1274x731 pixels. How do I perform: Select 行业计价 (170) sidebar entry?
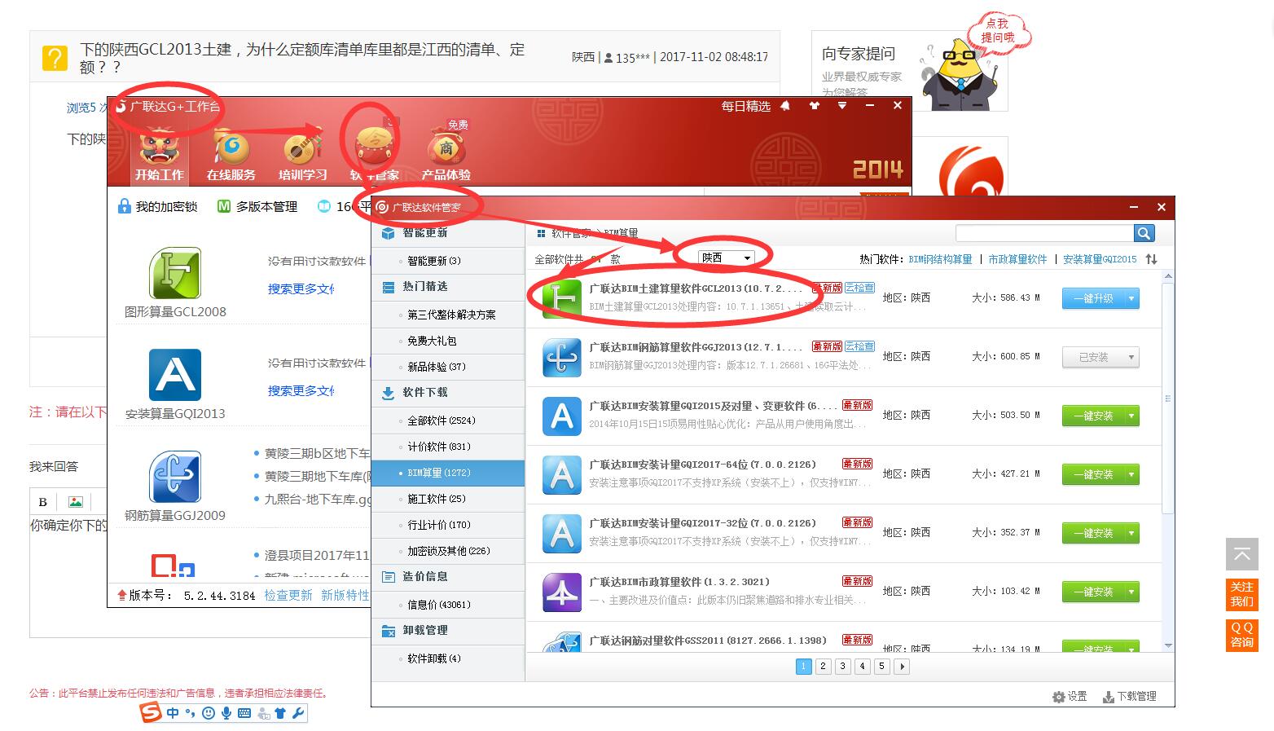click(x=448, y=525)
